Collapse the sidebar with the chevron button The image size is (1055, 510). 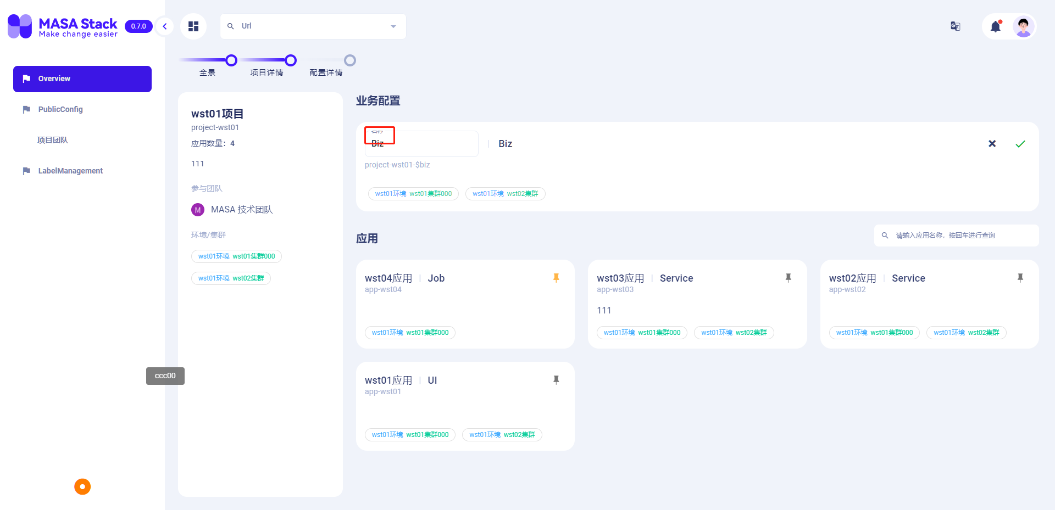[164, 26]
